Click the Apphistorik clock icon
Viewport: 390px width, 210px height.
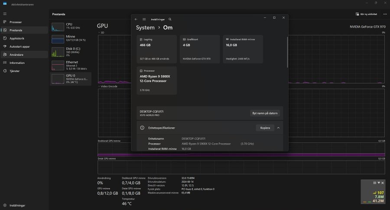(5, 38)
